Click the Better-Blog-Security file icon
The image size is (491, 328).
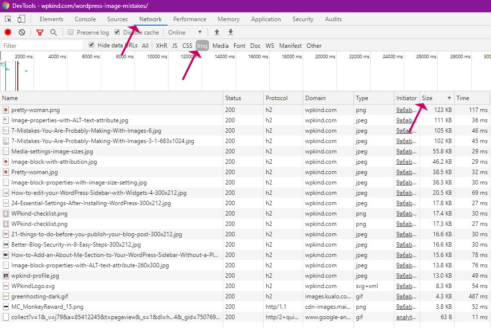coord(5,245)
